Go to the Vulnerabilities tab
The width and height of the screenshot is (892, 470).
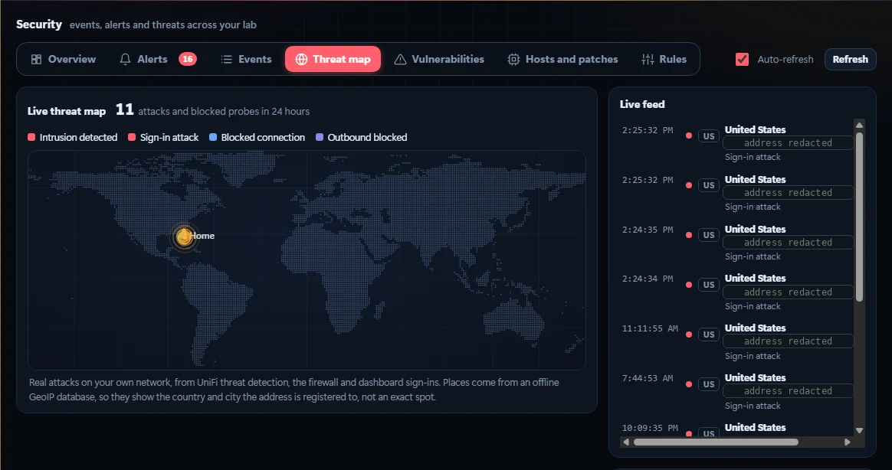(x=439, y=59)
